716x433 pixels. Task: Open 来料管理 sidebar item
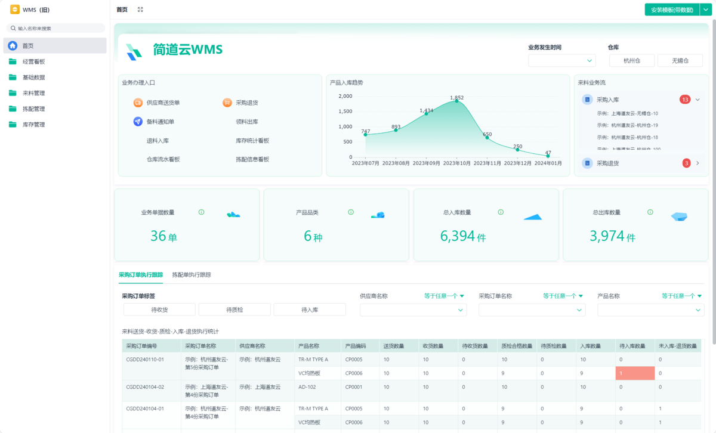(55, 93)
